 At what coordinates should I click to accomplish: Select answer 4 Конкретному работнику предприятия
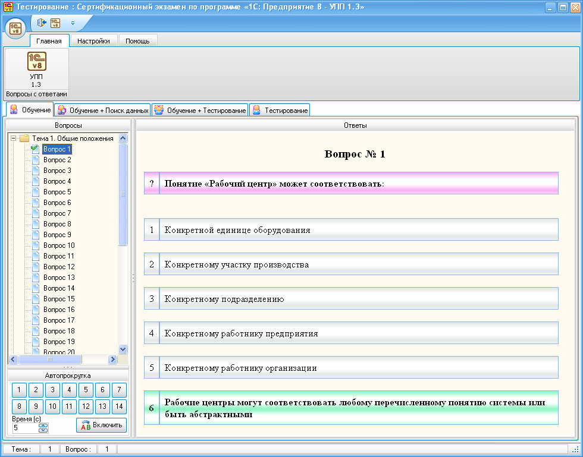pos(351,333)
